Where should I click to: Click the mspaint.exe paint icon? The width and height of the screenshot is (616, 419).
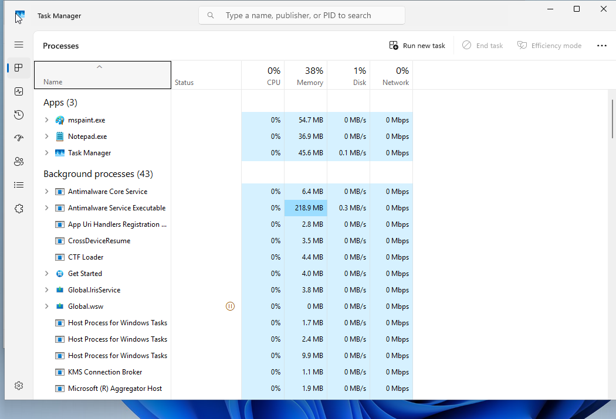point(60,120)
